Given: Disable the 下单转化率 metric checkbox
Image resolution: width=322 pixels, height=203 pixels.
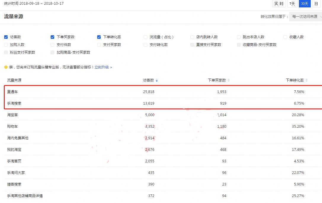Looking at the screenshot, I should [99, 37].
